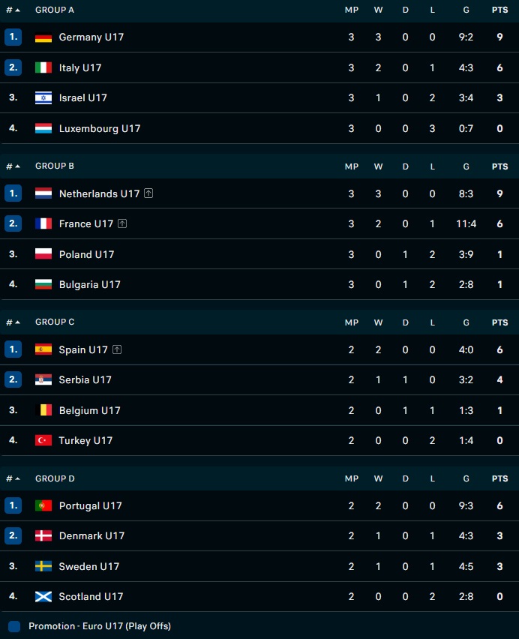Click the Israel flag icon
The width and height of the screenshot is (519, 639).
[43, 98]
